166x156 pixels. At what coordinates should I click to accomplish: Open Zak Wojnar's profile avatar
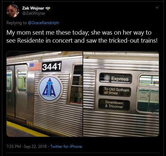13,11
